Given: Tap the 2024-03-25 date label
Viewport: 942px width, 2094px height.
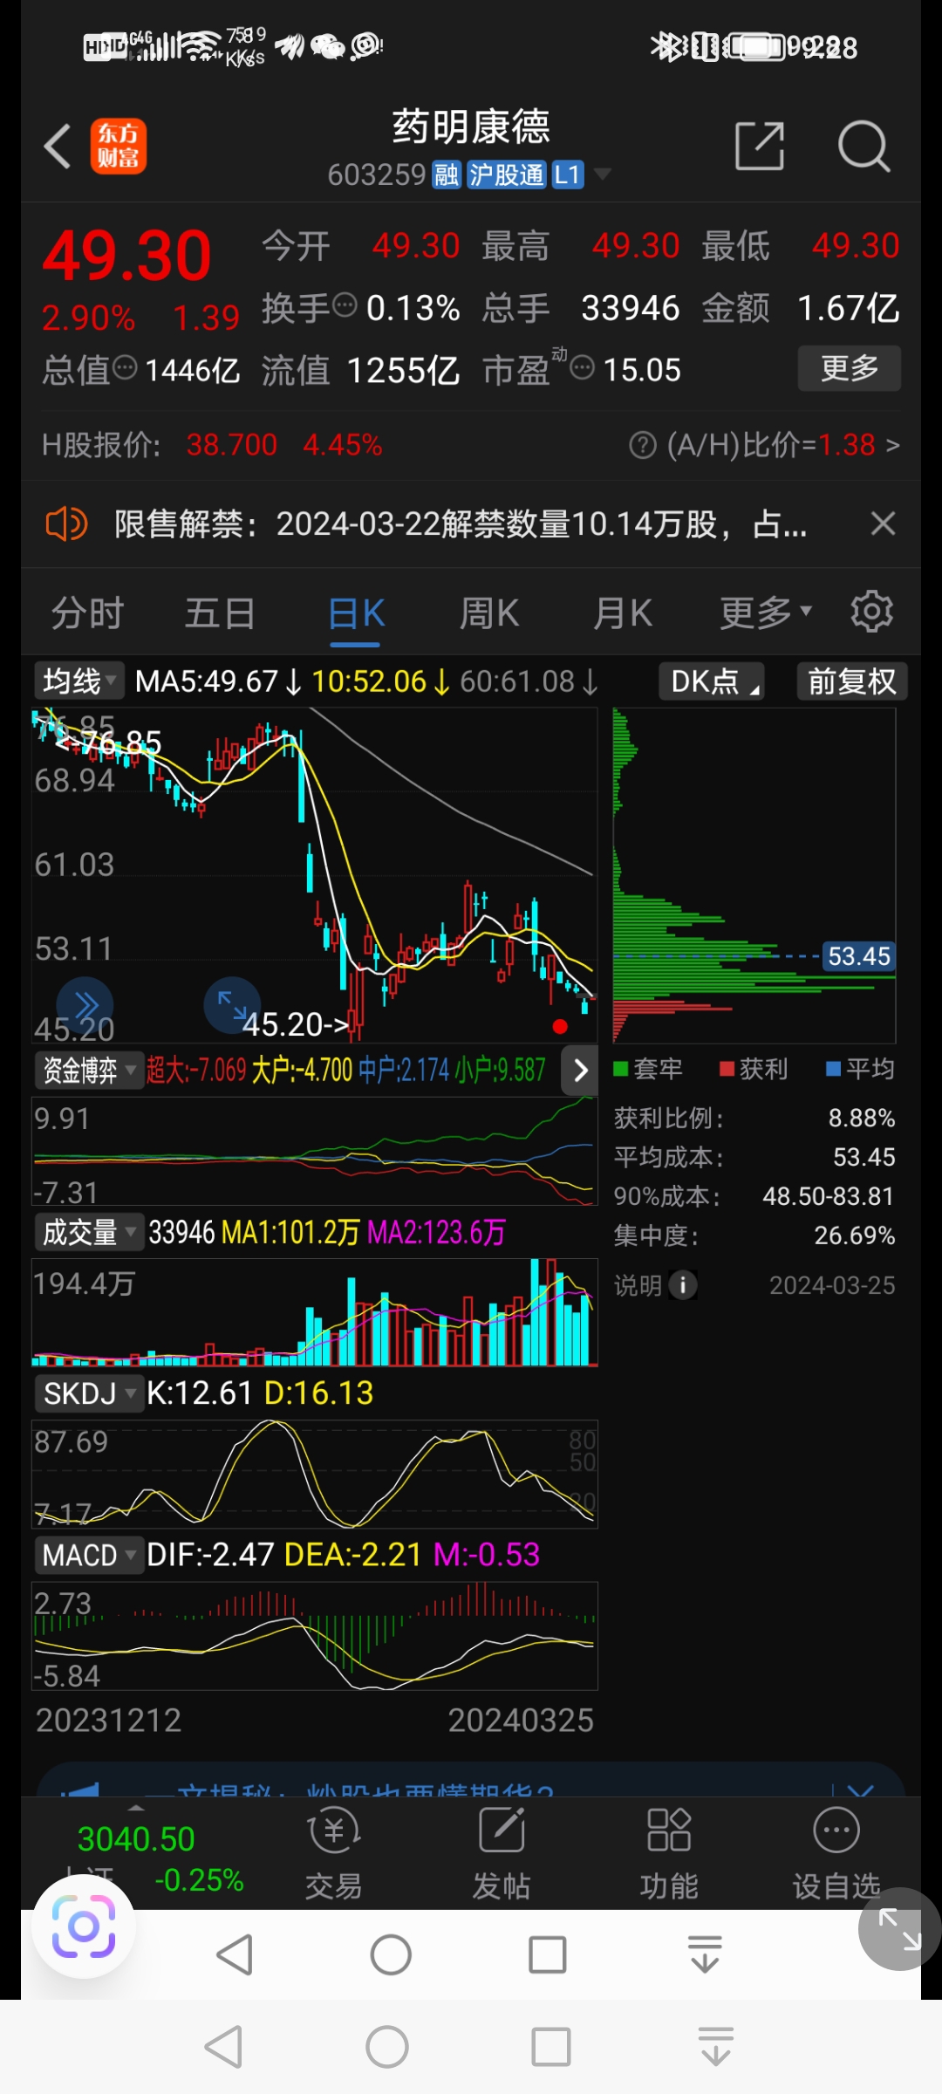Looking at the screenshot, I should (x=832, y=1285).
